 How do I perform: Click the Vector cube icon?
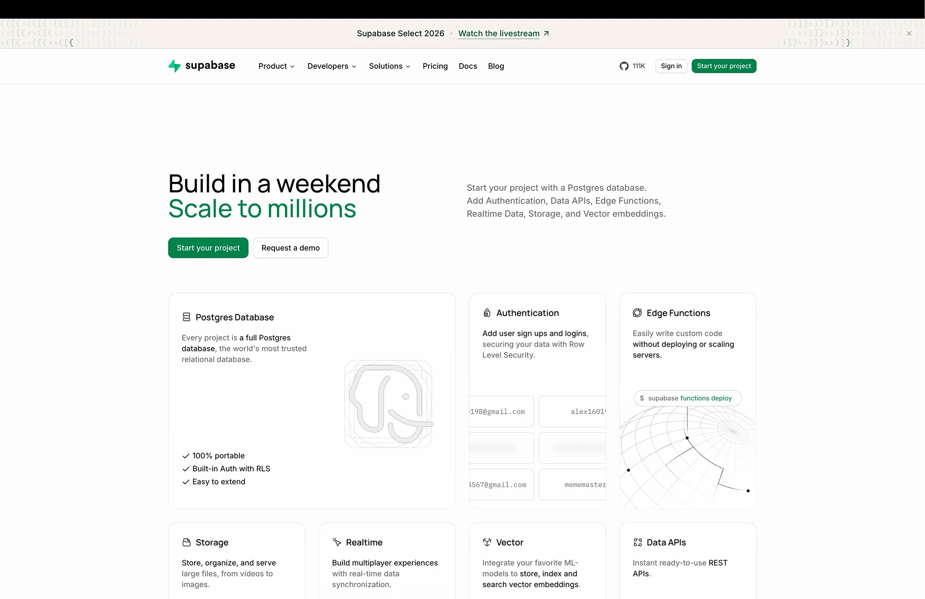coord(487,542)
